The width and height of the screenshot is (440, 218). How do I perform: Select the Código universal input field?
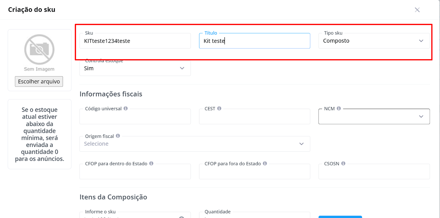135,116
